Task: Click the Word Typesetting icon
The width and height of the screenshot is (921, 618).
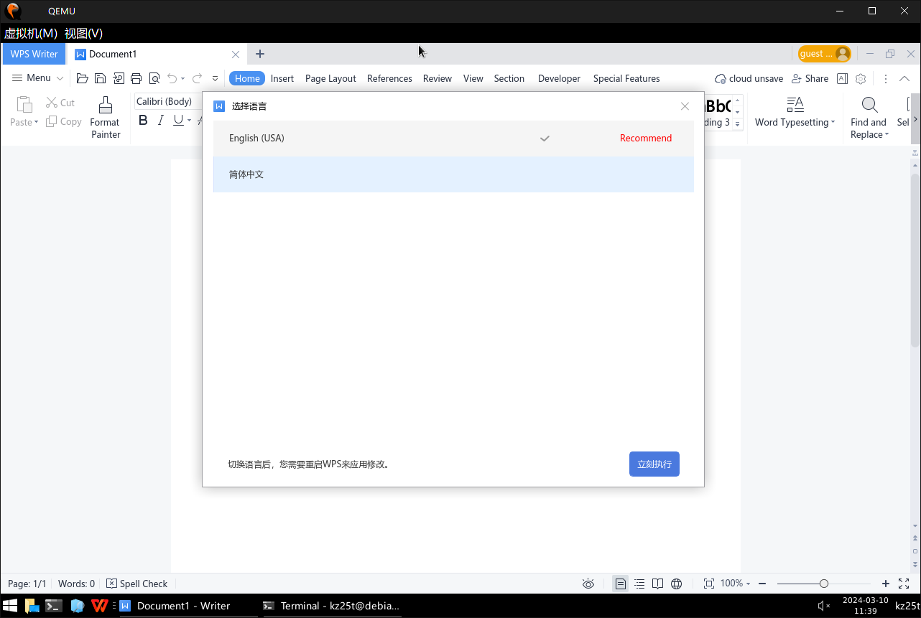Action: coord(795,105)
